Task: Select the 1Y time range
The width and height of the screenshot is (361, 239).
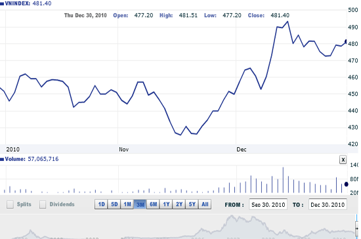Action: [x=166, y=204]
